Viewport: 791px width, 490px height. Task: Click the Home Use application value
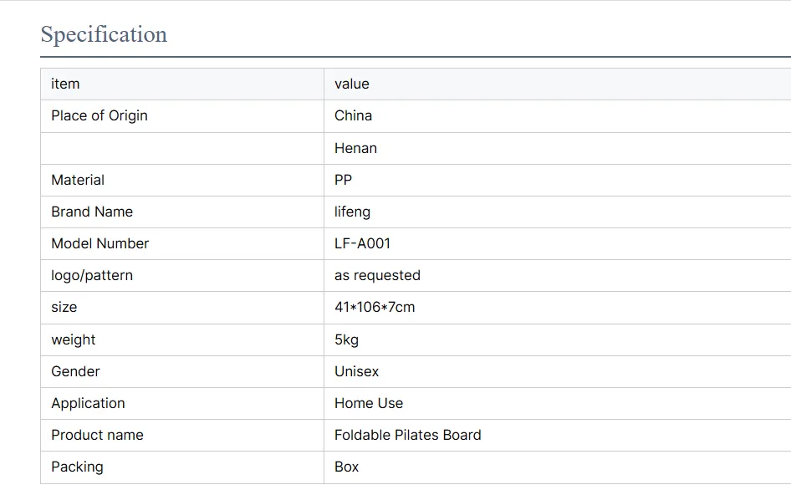click(369, 403)
